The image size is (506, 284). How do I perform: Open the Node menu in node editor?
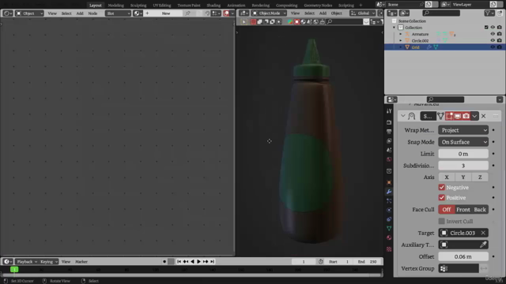[x=93, y=13]
